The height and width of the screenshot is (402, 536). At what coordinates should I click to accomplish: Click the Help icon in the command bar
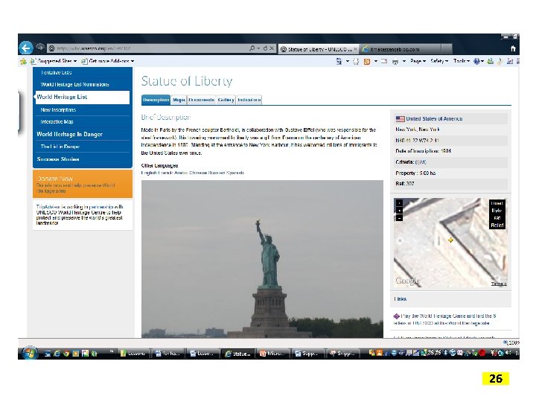476,61
